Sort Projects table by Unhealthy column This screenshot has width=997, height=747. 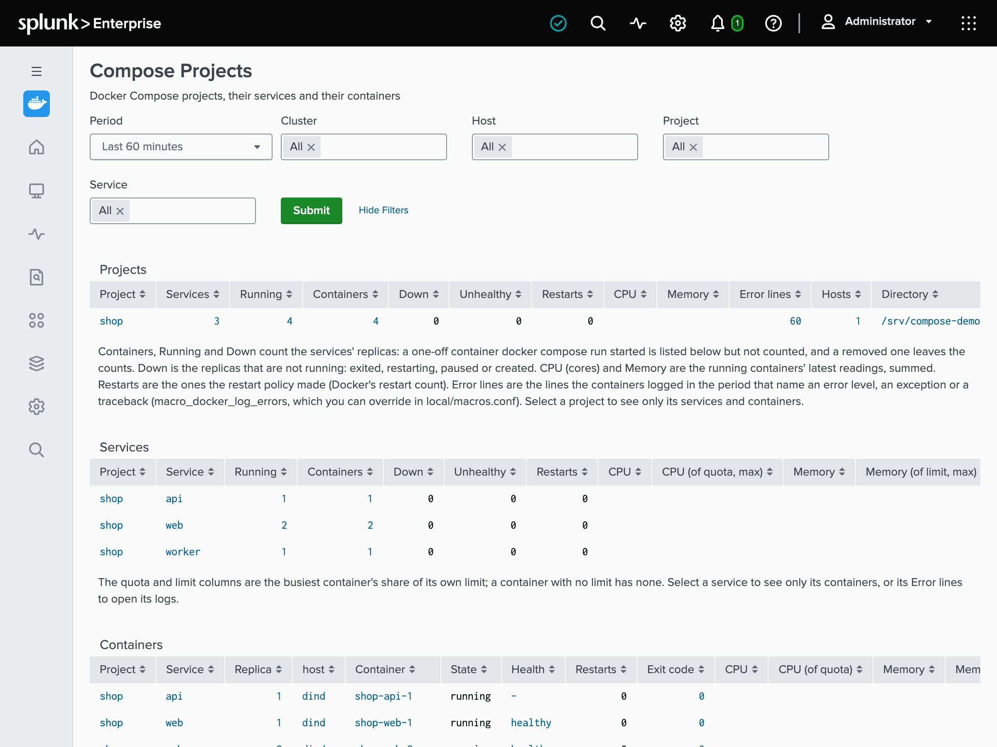tap(490, 295)
